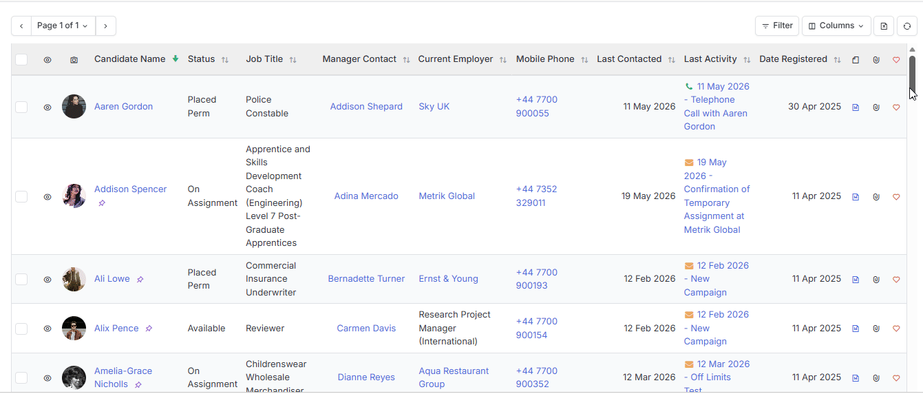Open the CV document icon for Alix Pence
This screenshot has width=923, height=394.
856,329
